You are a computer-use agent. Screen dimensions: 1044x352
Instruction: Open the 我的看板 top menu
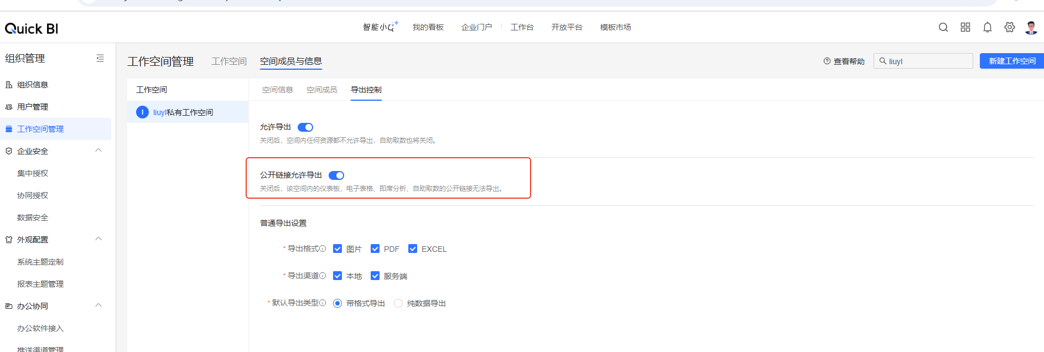click(428, 27)
